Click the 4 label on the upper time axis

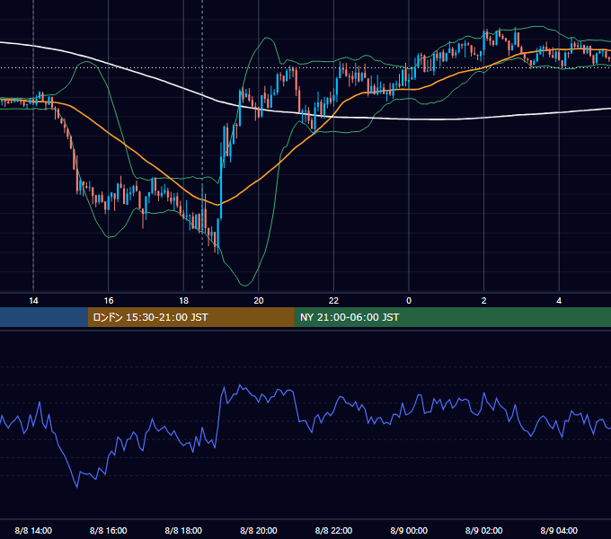[x=559, y=301]
